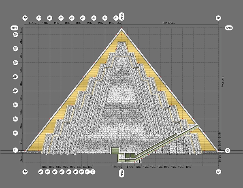
Task: Select the 55 dimension beside top APEX
Action: 118,24
